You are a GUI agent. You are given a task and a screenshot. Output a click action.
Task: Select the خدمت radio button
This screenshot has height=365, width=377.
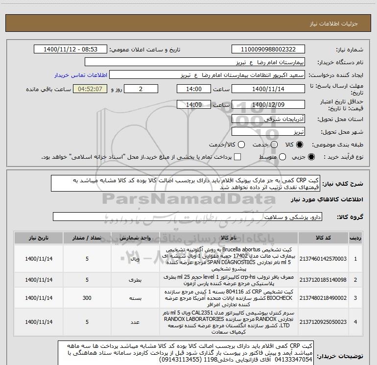click(x=274, y=145)
